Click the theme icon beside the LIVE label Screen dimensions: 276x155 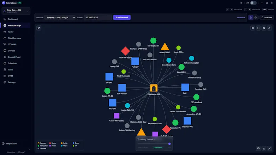tap(241, 3)
